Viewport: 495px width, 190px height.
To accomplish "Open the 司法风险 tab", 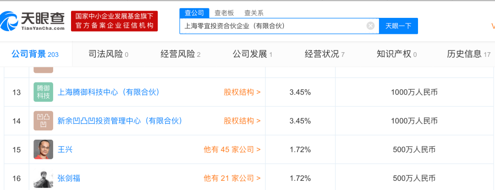I will click(108, 54).
